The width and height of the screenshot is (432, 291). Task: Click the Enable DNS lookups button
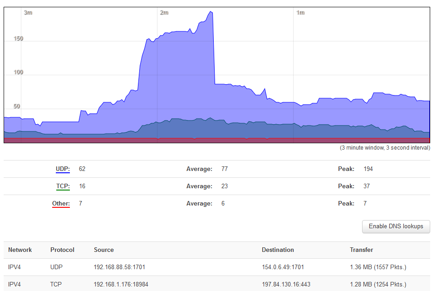[x=396, y=226]
